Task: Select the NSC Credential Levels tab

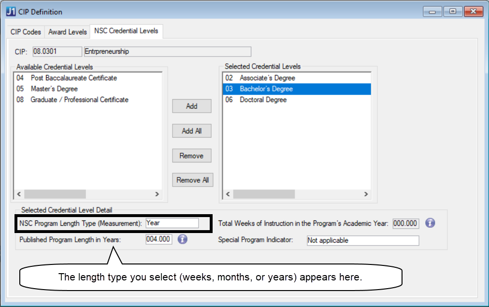Action: [x=126, y=31]
